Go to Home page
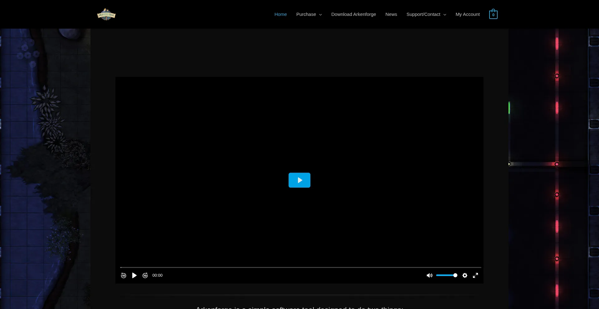 pyautogui.click(x=280, y=14)
